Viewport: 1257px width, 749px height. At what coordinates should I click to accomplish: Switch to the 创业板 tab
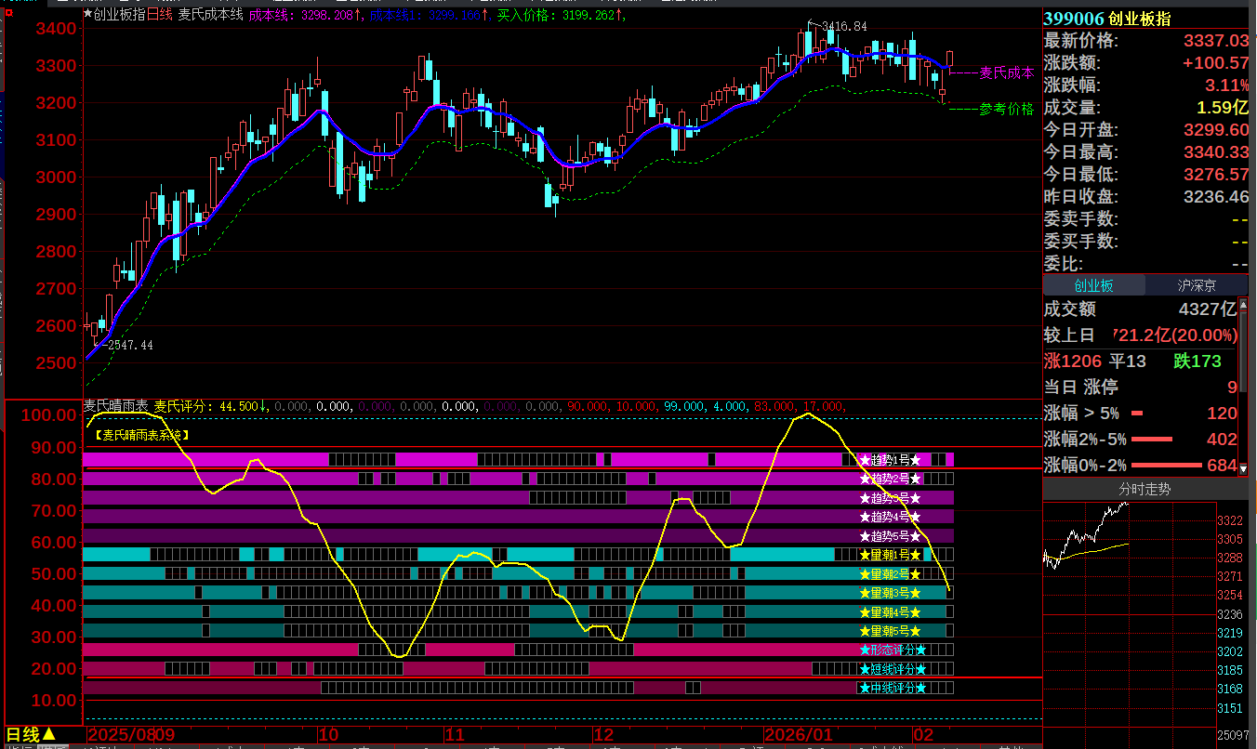click(1093, 286)
